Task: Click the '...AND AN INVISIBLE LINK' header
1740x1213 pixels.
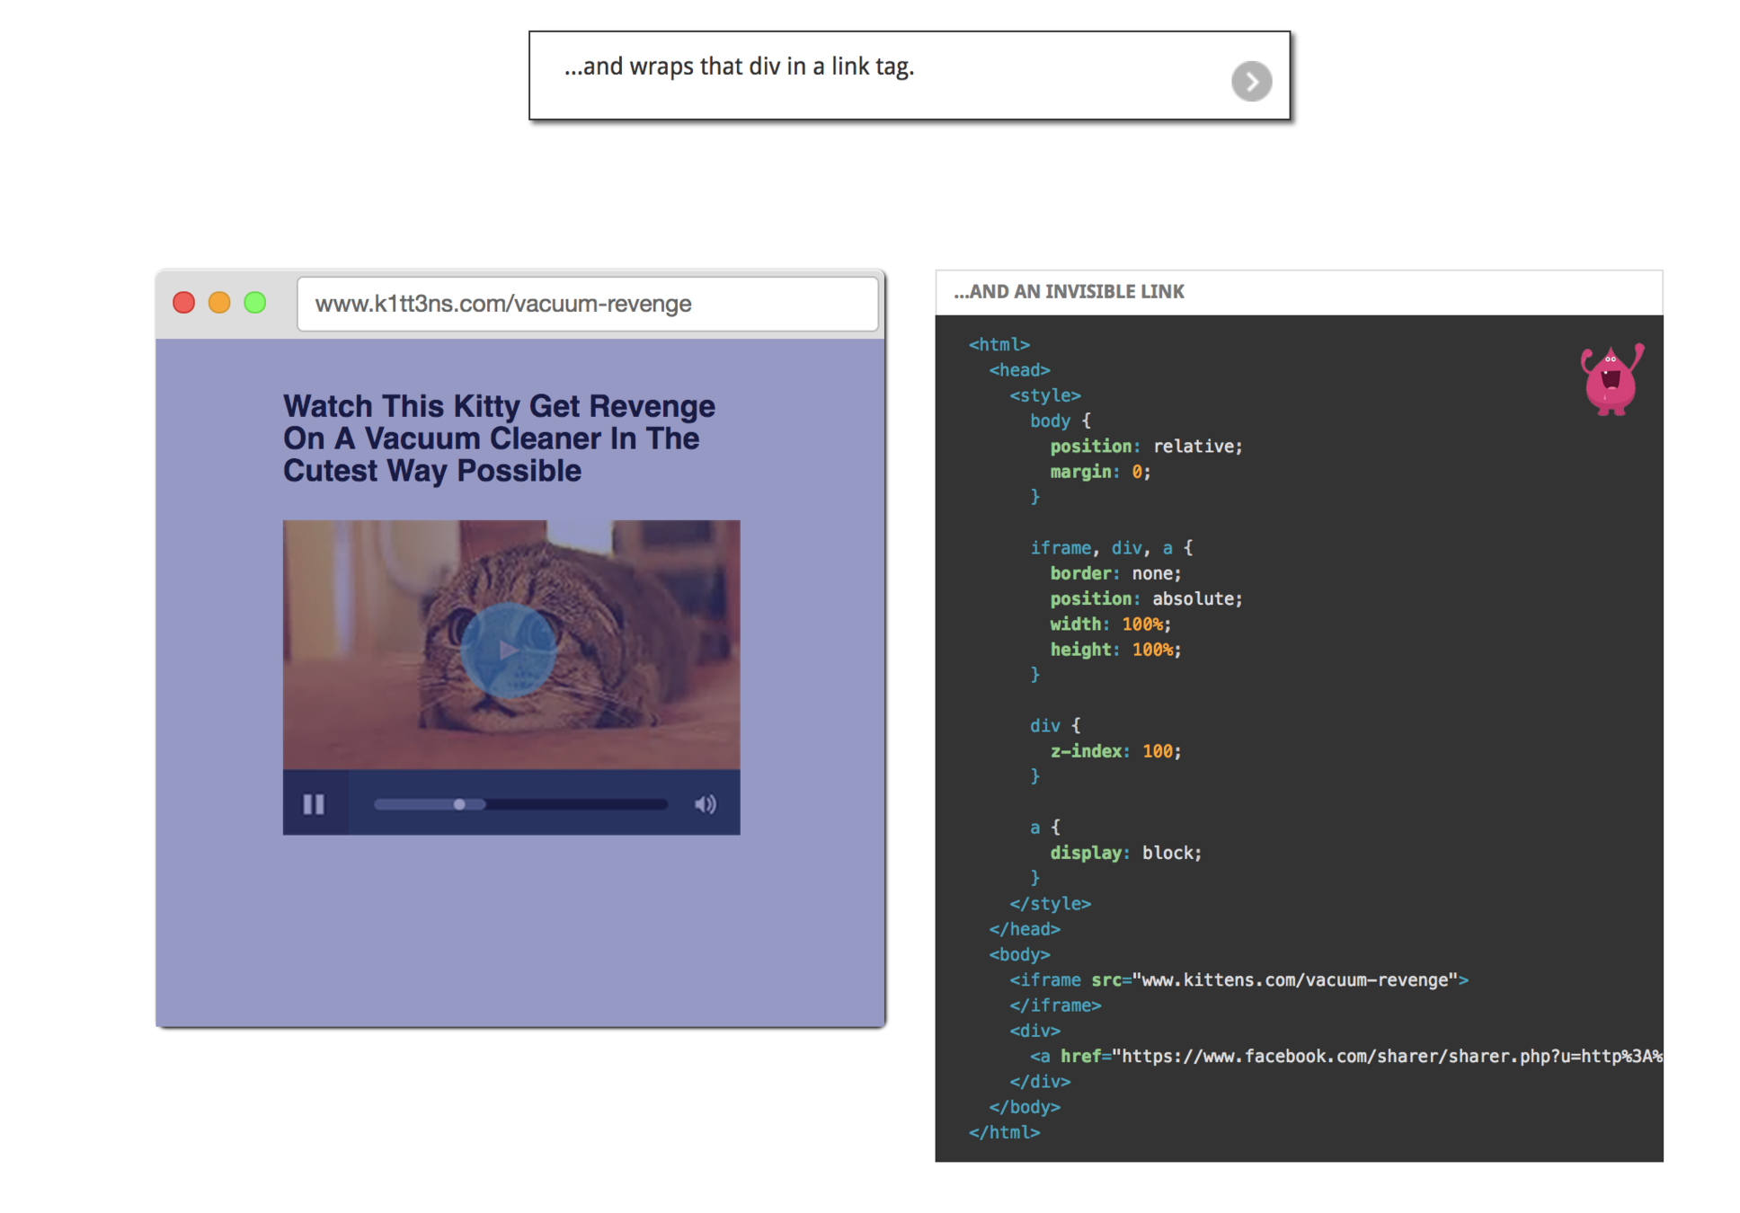Action: (x=1069, y=292)
